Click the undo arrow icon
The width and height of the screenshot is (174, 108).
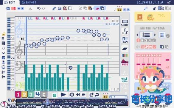click(x=39, y=8)
